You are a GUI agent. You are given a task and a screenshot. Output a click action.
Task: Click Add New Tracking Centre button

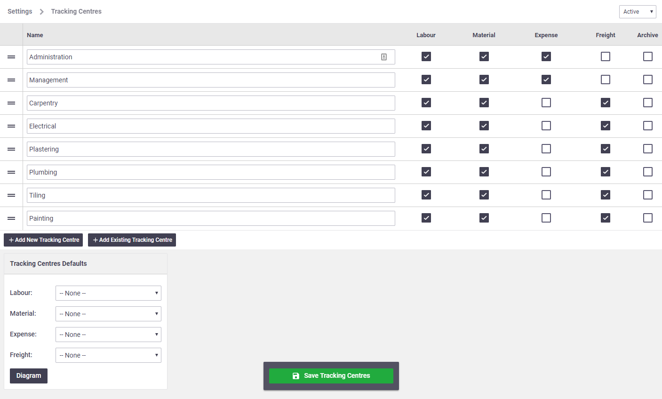click(x=43, y=240)
